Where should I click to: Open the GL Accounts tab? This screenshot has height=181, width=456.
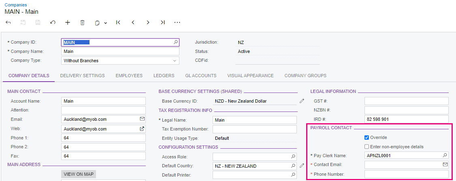[201, 76]
